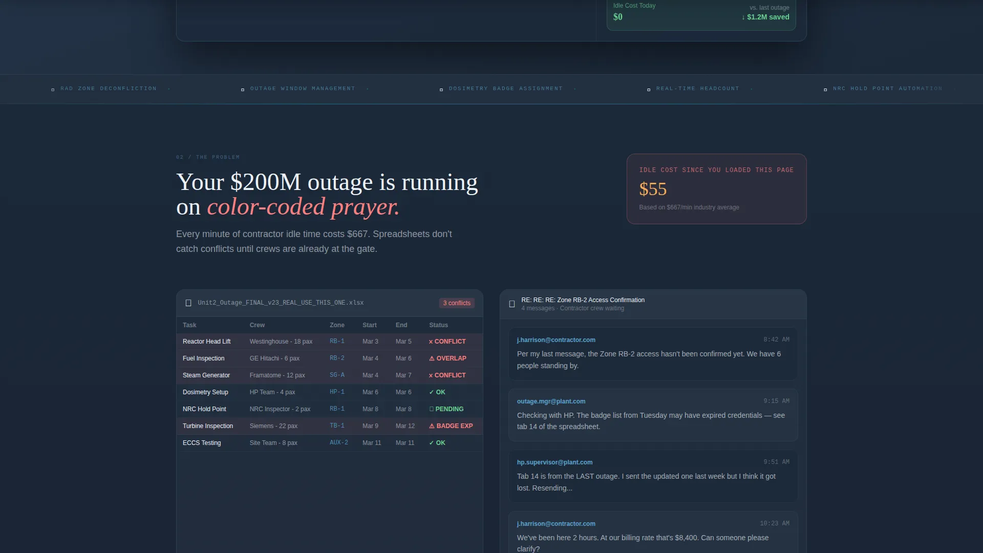The image size is (983, 553).
Task: Click the square marker before NRC HOLD POINT AUTOMATION
Action: tap(825, 90)
